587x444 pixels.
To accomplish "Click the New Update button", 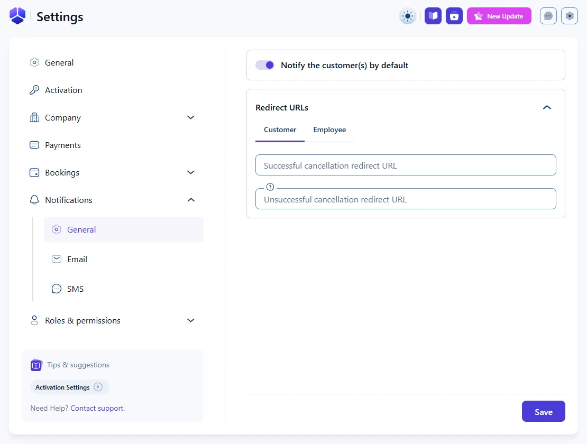I will 499,16.
